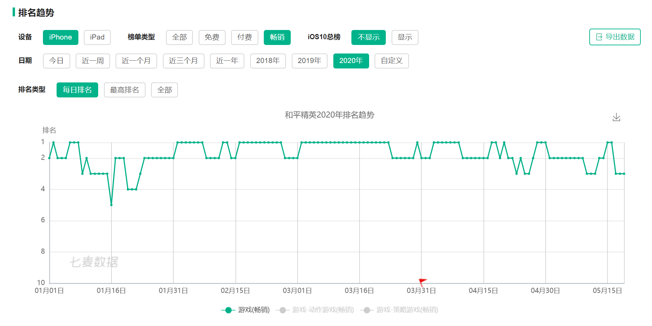Image resolution: width=652 pixels, height=326 pixels.
Task: Select the 近三个月 date range
Action: 183,61
